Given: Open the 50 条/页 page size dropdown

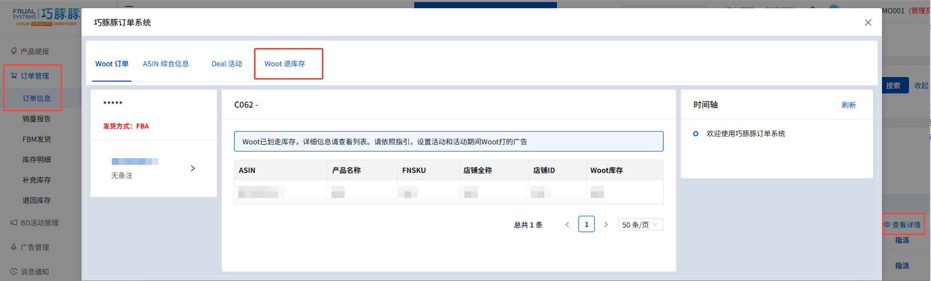Looking at the screenshot, I should [640, 225].
